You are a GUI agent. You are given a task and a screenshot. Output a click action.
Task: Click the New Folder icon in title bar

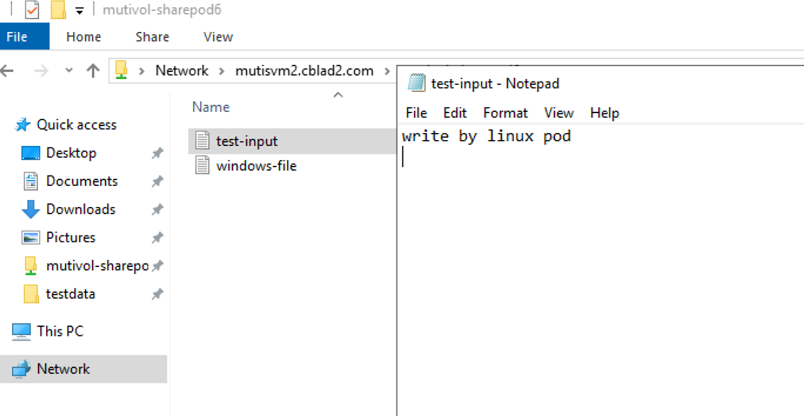[x=58, y=9]
